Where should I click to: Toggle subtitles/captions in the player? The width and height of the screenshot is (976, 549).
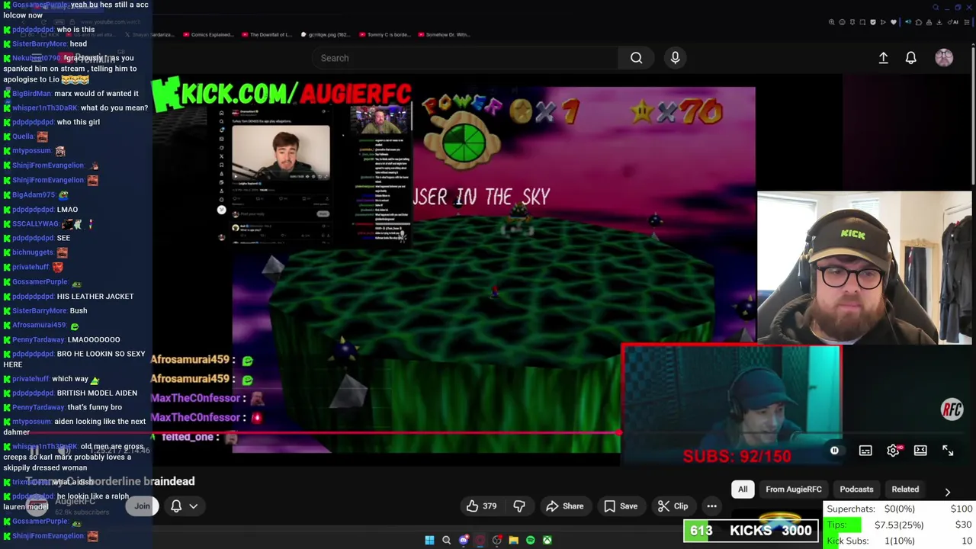[865, 451]
